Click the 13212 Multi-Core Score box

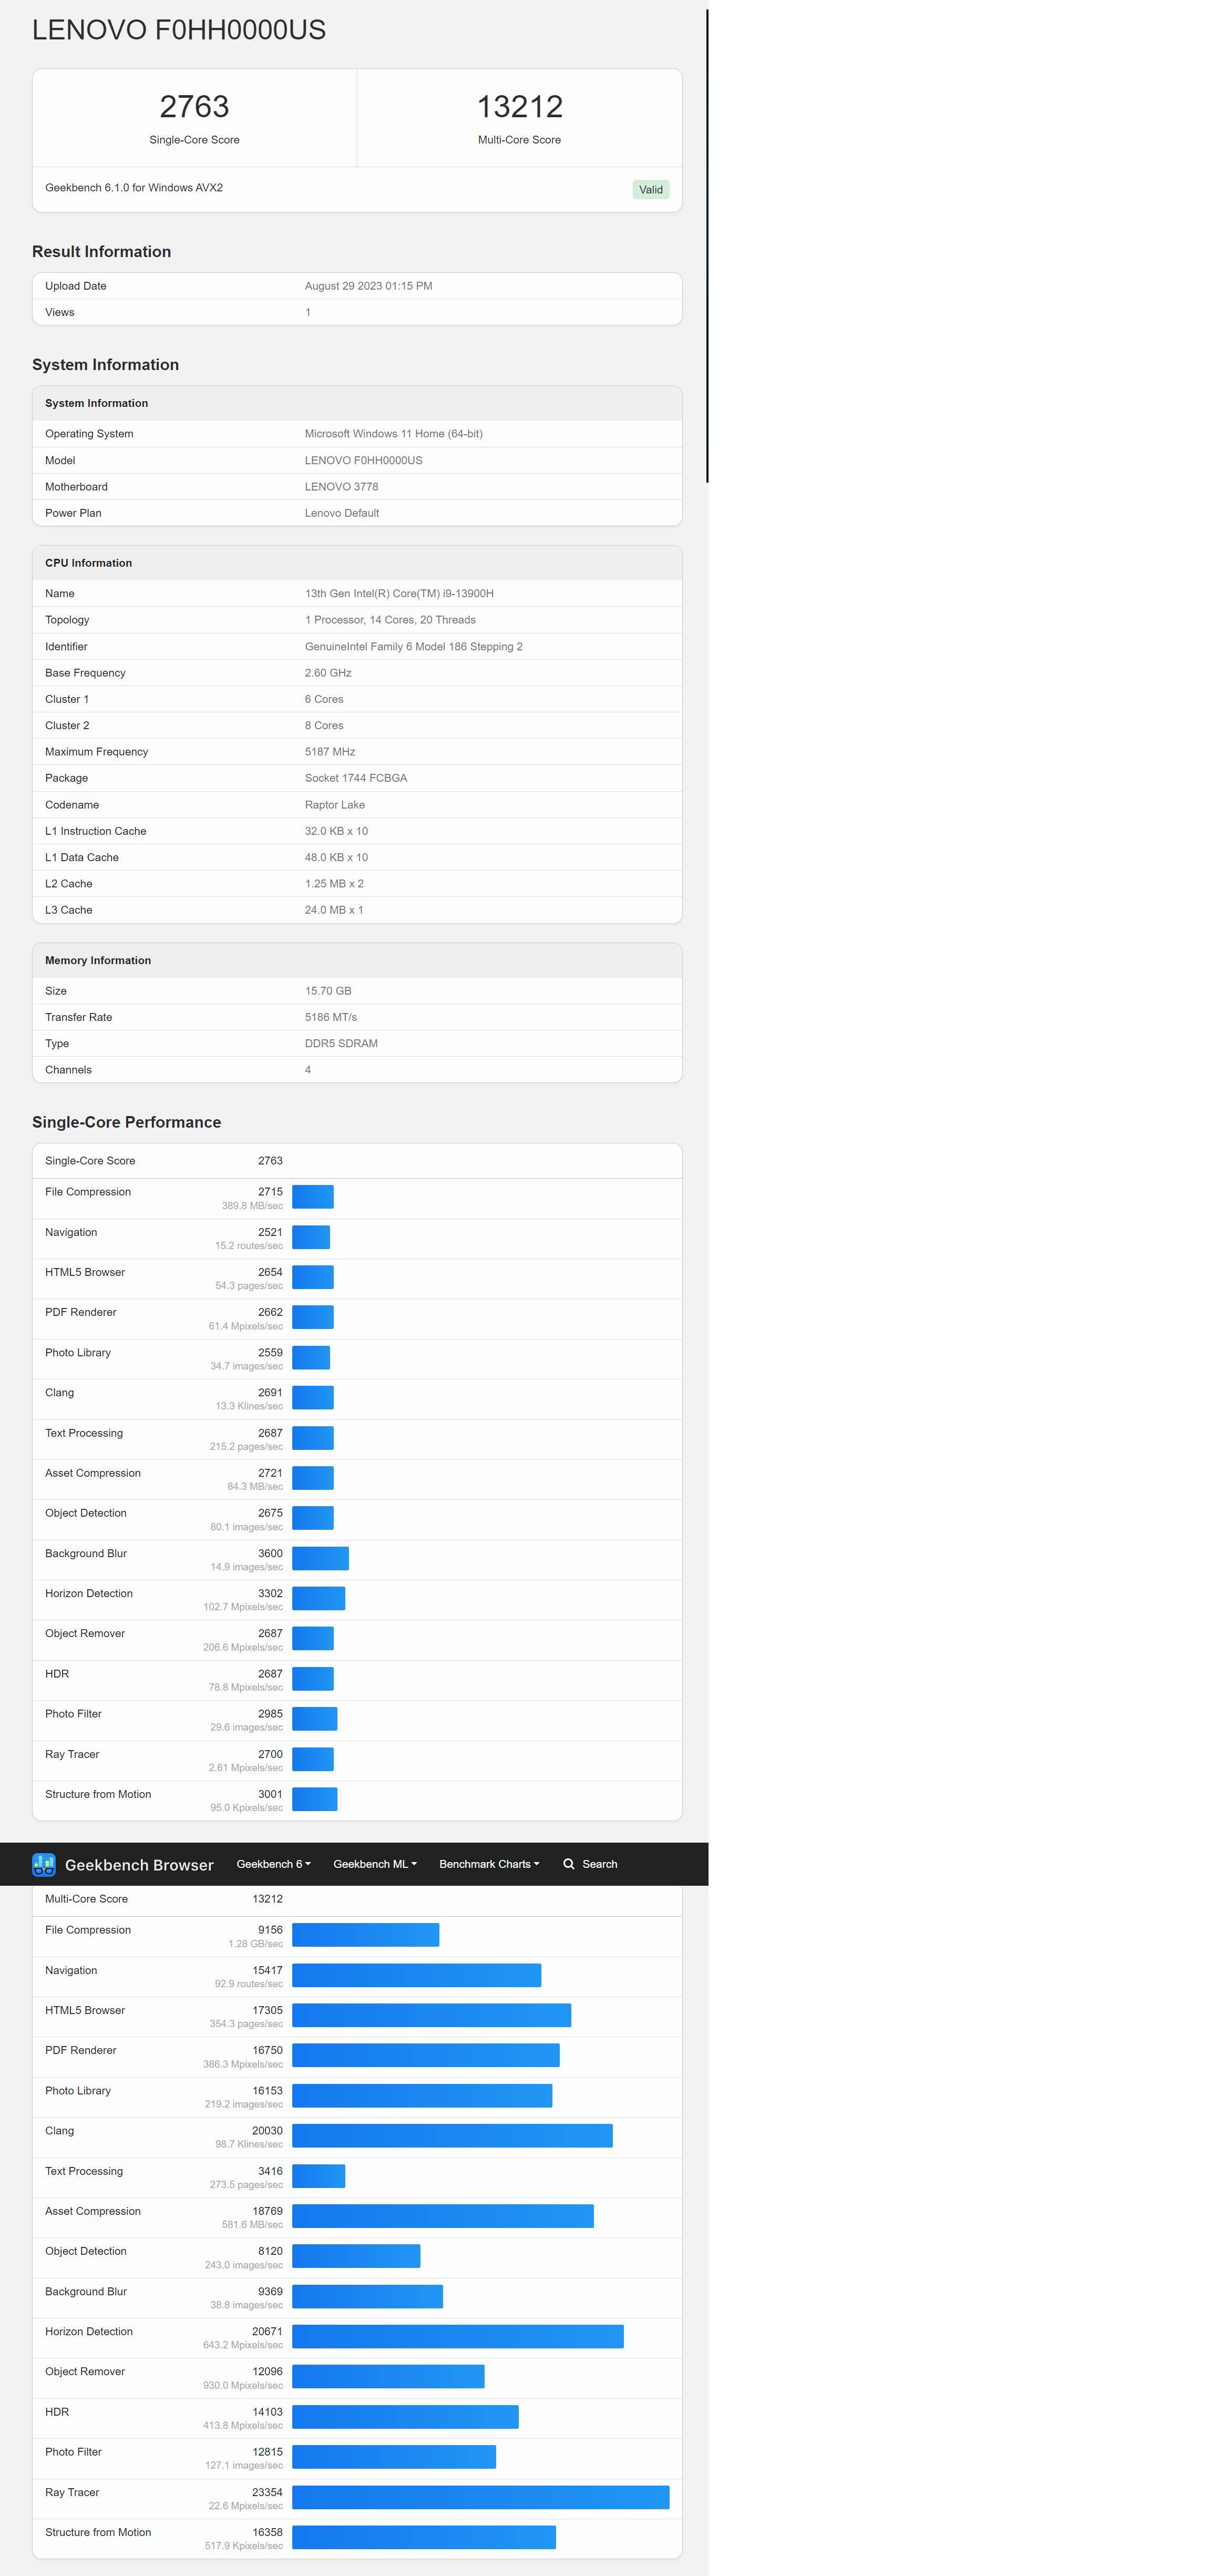[519, 117]
